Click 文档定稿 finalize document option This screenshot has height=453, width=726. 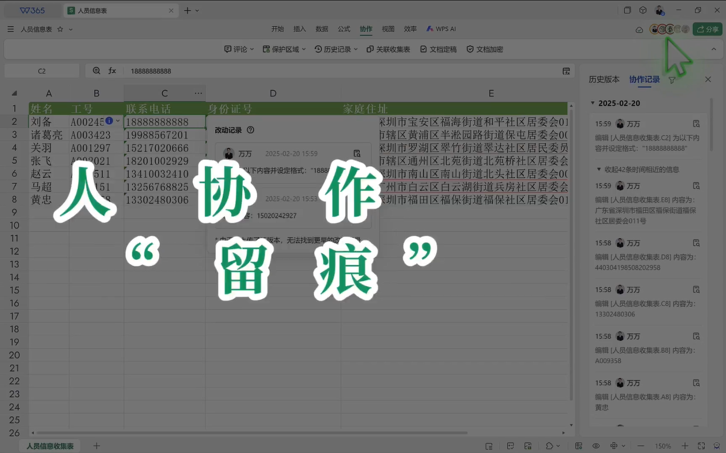(438, 49)
